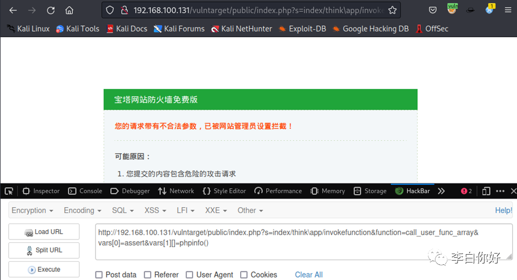Click the Split URL button
The height and width of the screenshot is (280, 517).
click(x=44, y=250)
